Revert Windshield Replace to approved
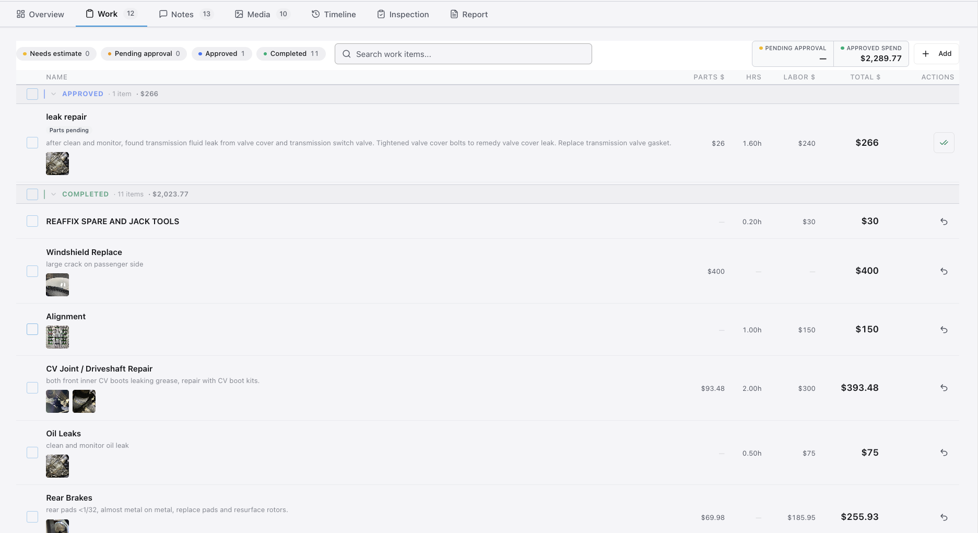 coord(944,271)
